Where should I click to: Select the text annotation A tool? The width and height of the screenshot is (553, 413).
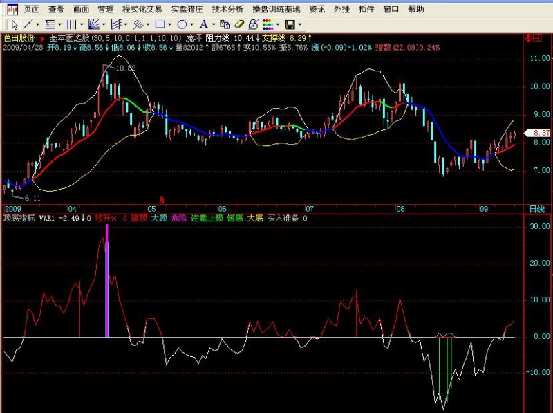coord(203,24)
